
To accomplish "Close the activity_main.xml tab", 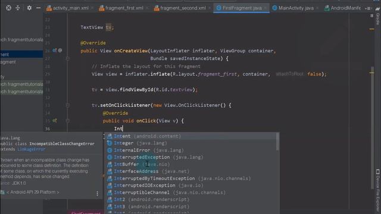I will point(92,8).
